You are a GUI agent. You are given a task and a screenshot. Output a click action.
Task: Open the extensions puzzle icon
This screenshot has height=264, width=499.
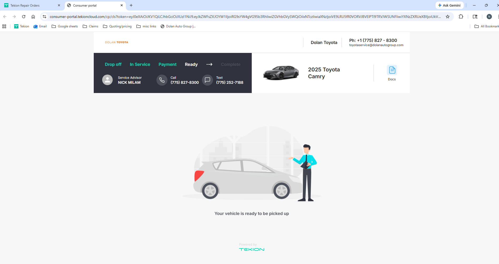tap(461, 17)
